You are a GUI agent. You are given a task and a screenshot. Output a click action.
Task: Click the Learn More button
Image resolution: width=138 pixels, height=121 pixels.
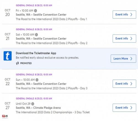click(x=123, y=59)
